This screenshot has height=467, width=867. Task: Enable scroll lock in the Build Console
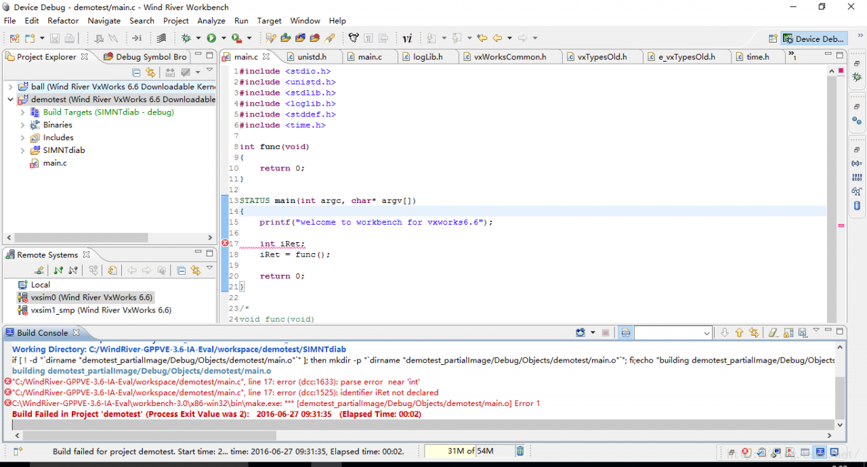click(x=788, y=332)
